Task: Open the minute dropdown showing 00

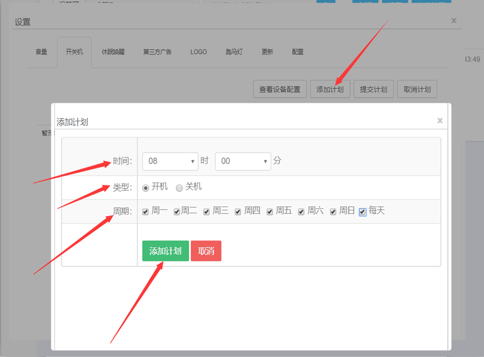Action: [x=243, y=161]
